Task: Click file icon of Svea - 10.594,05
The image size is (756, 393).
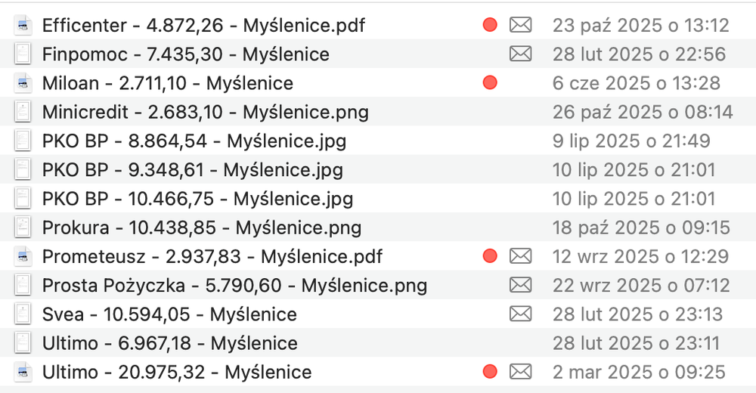Action: click(x=23, y=314)
